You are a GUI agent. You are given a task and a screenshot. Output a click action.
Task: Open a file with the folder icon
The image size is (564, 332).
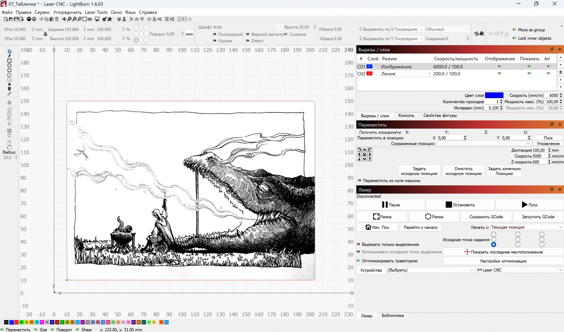[x=11, y=19]
